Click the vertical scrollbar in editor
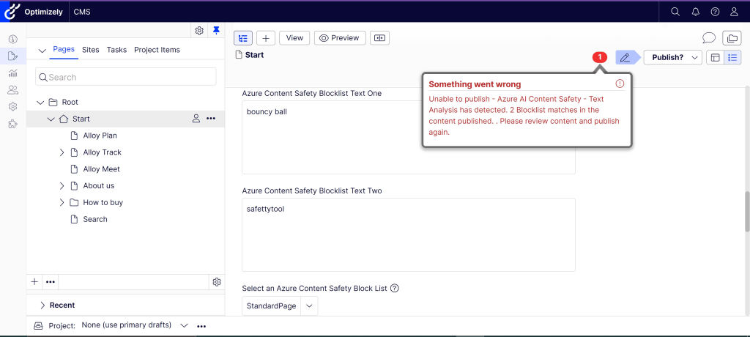Viewport: 750px width, 337px height. (746, 211)
